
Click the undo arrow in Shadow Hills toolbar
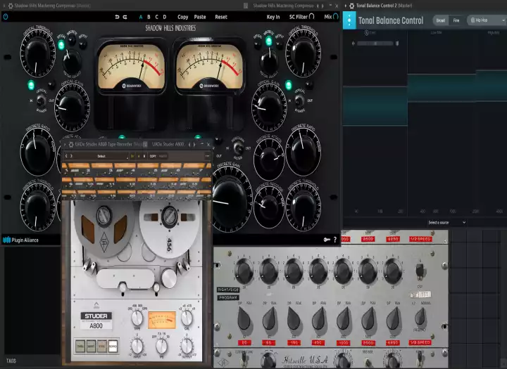pos(117,17)
